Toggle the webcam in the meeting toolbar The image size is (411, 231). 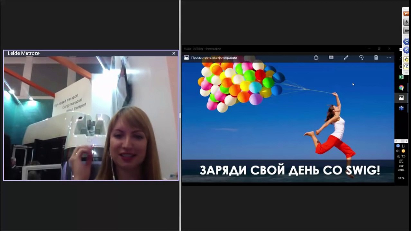(x=406, y=30)
